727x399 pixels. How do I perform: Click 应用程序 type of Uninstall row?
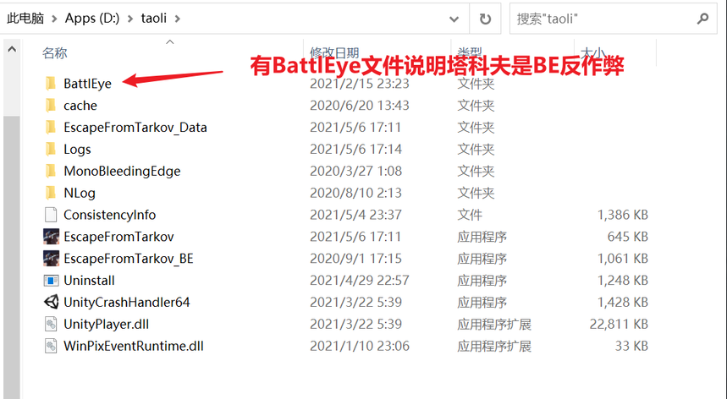click(482, 280)
